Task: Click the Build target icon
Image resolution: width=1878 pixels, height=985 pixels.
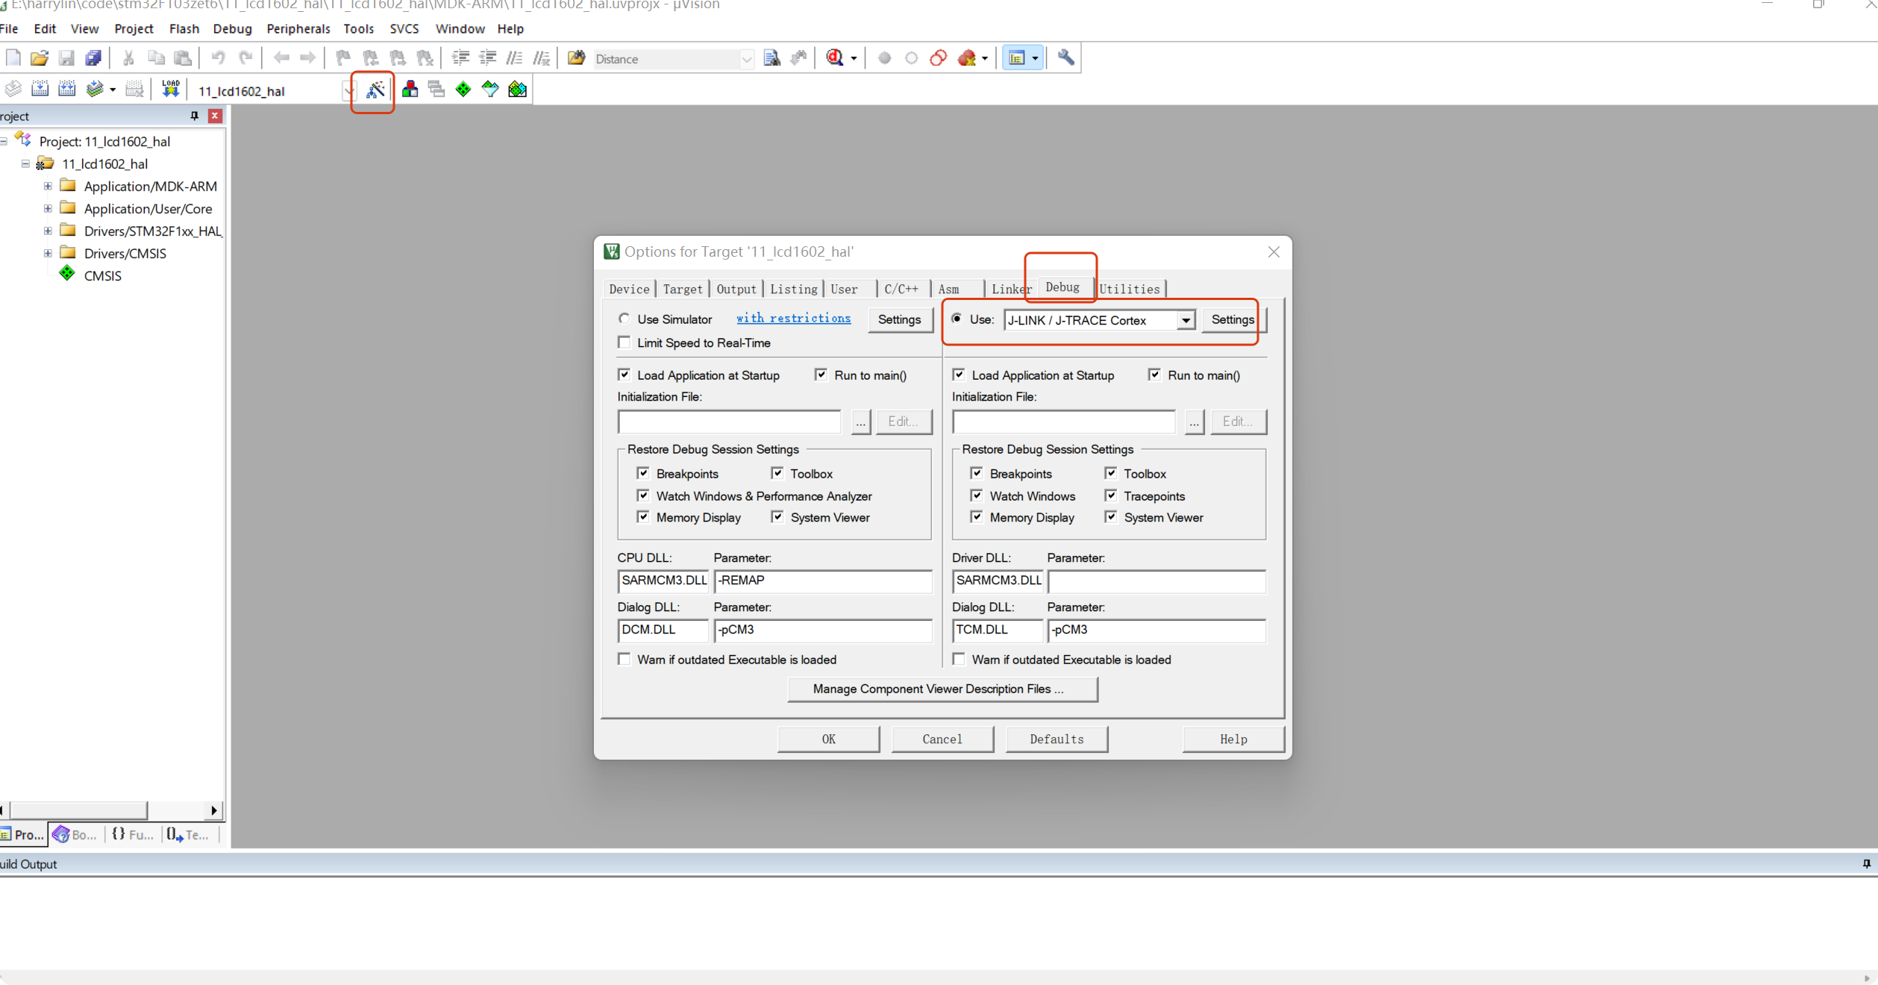Action: (x=40, y=90)
